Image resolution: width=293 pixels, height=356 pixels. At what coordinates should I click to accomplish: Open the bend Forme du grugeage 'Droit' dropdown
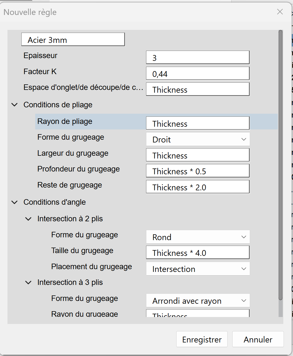click(x=198, y=139)
